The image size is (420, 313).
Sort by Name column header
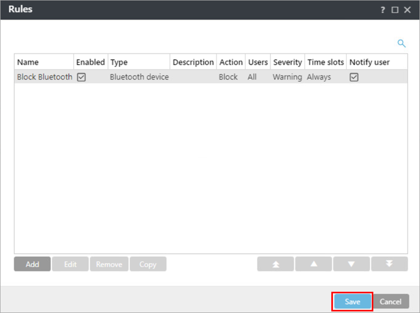click(x=28, y=62)
